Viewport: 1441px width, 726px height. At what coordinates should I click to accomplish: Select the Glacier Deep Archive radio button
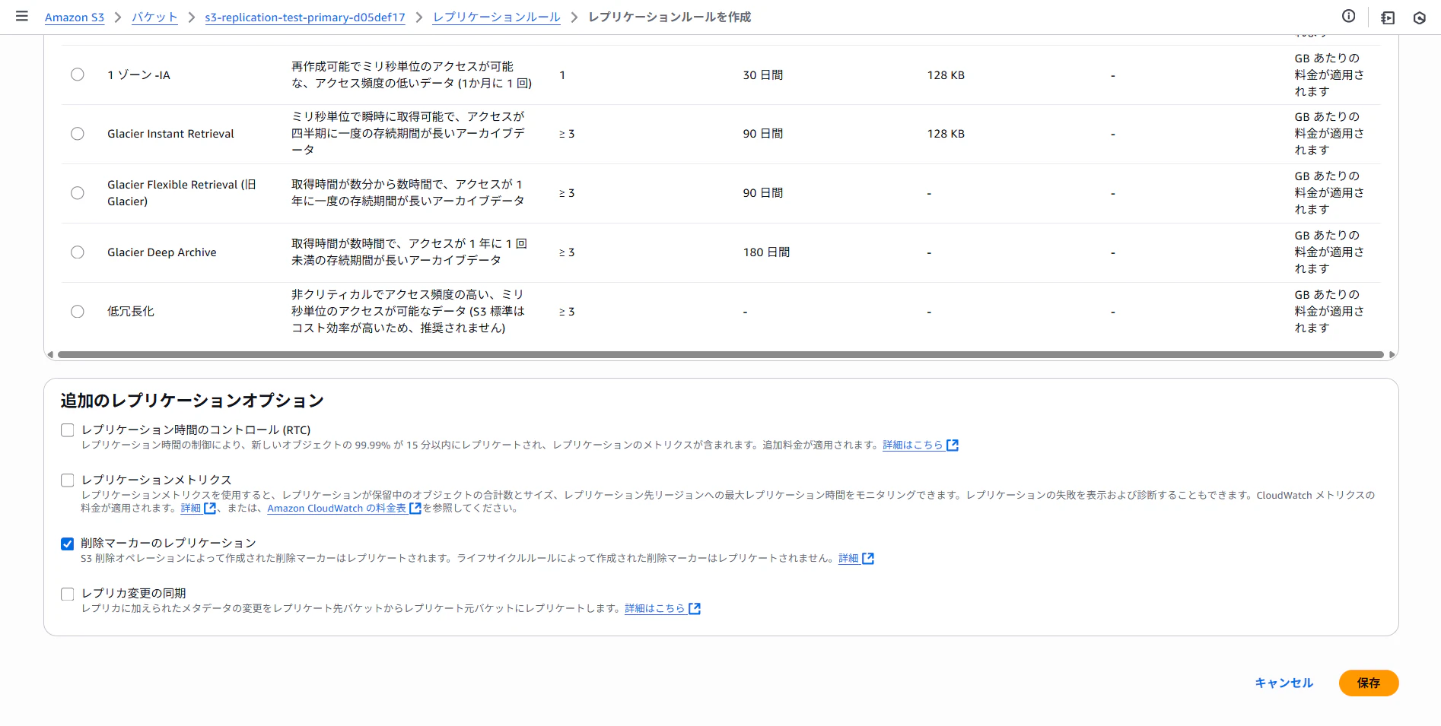coord(77,252)
